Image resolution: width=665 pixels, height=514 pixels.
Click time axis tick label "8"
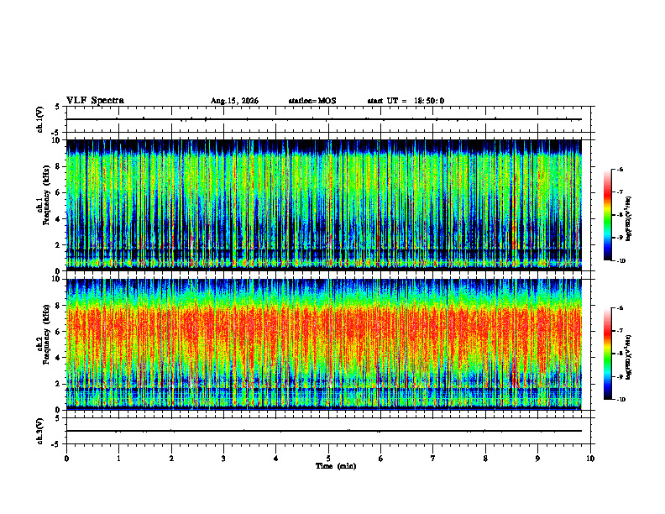(485, 459)
